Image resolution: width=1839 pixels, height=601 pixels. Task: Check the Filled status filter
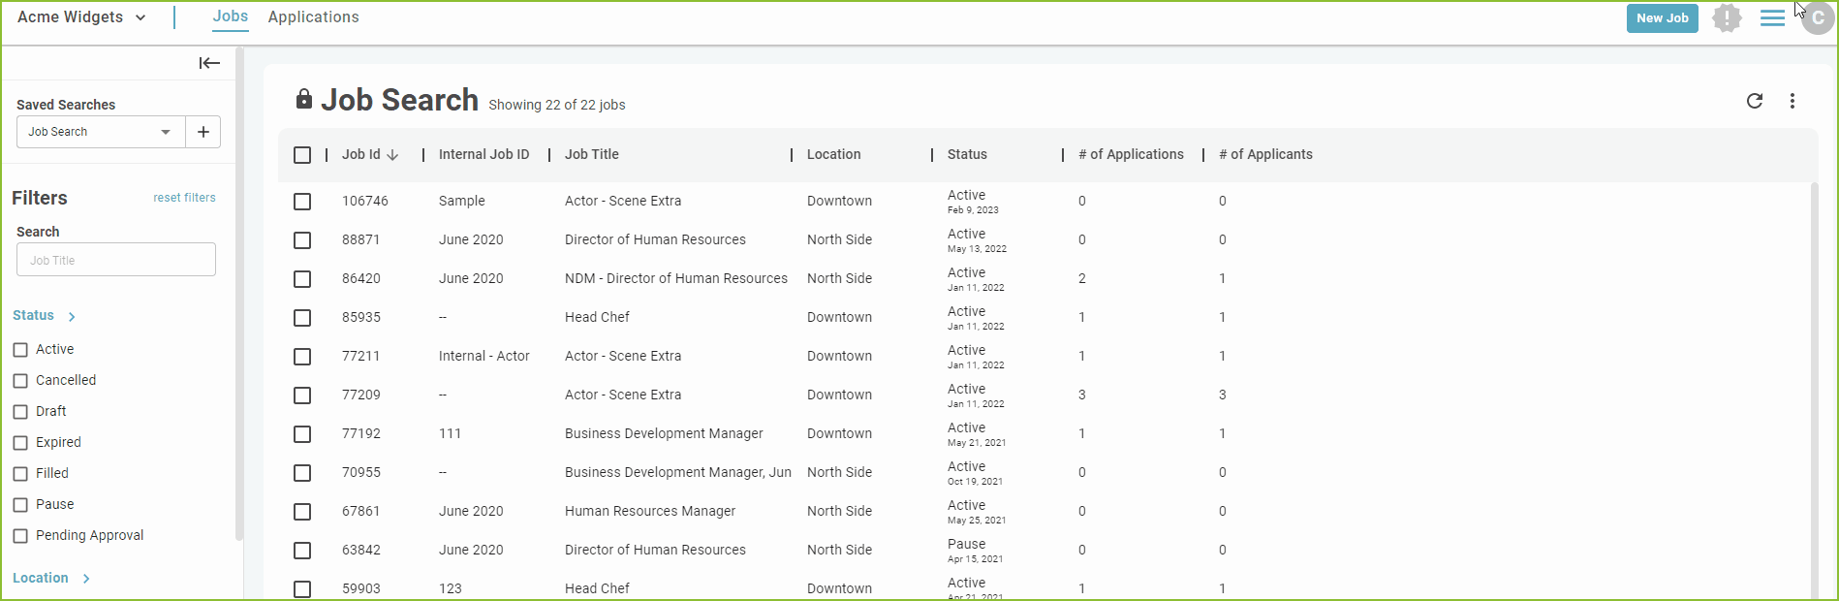pyautogui.click(x=20, y=474)
